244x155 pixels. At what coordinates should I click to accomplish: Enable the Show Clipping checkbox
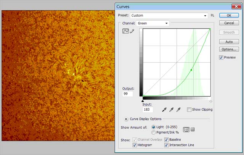[189, 110]
